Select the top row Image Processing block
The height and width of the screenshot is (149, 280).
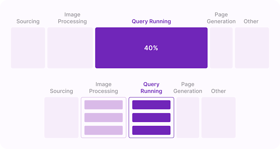click(70, 48)
